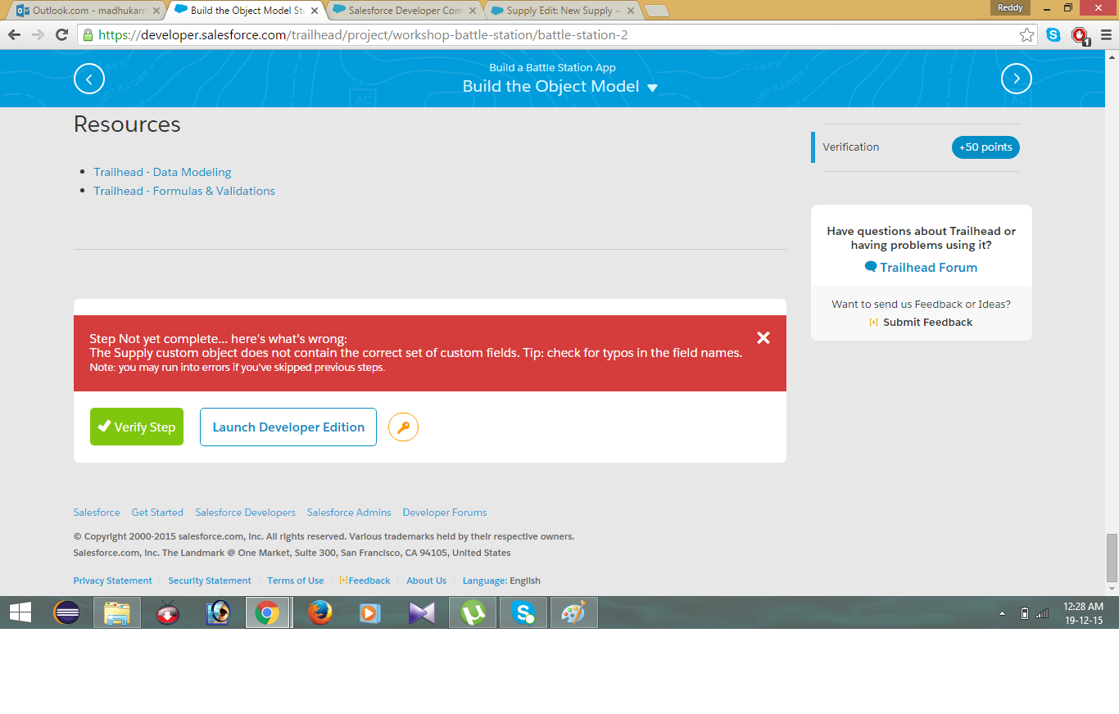Open Trailhead - Data Modeling link
This screenshot has height=714, width=1119.
click(162, 172)
